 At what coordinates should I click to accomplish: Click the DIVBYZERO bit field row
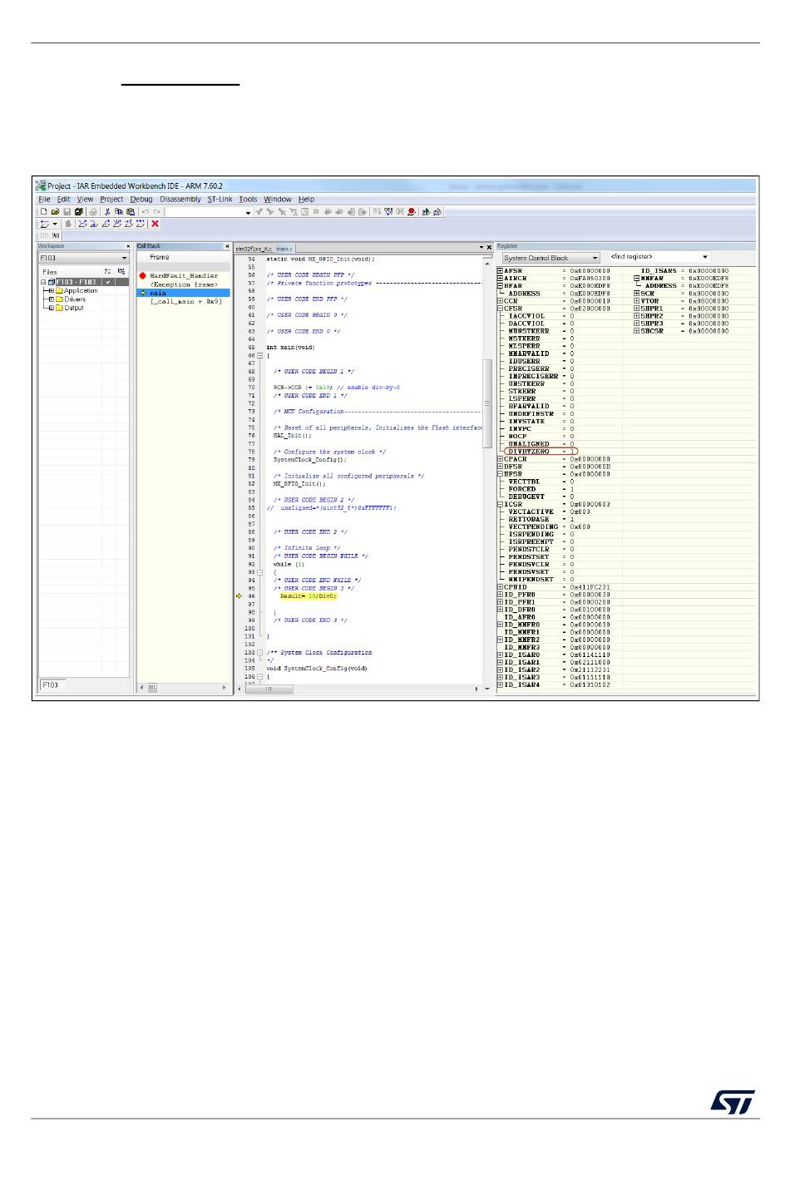[542, 452]
